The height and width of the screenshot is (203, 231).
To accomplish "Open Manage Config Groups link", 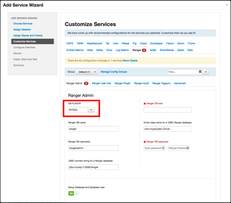I will click(x=114, y=72).
